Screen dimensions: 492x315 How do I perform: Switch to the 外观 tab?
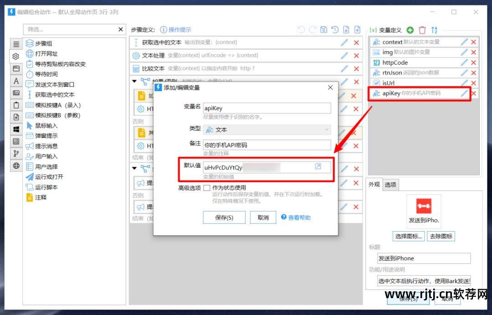374,184
